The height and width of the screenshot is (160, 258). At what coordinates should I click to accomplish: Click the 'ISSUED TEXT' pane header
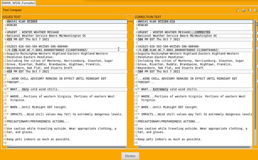point(11,17)
